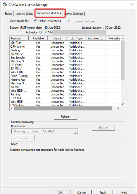This screenshot has width=137, height=194.
Task: Select the Nesting Api row
Action: 65,79
